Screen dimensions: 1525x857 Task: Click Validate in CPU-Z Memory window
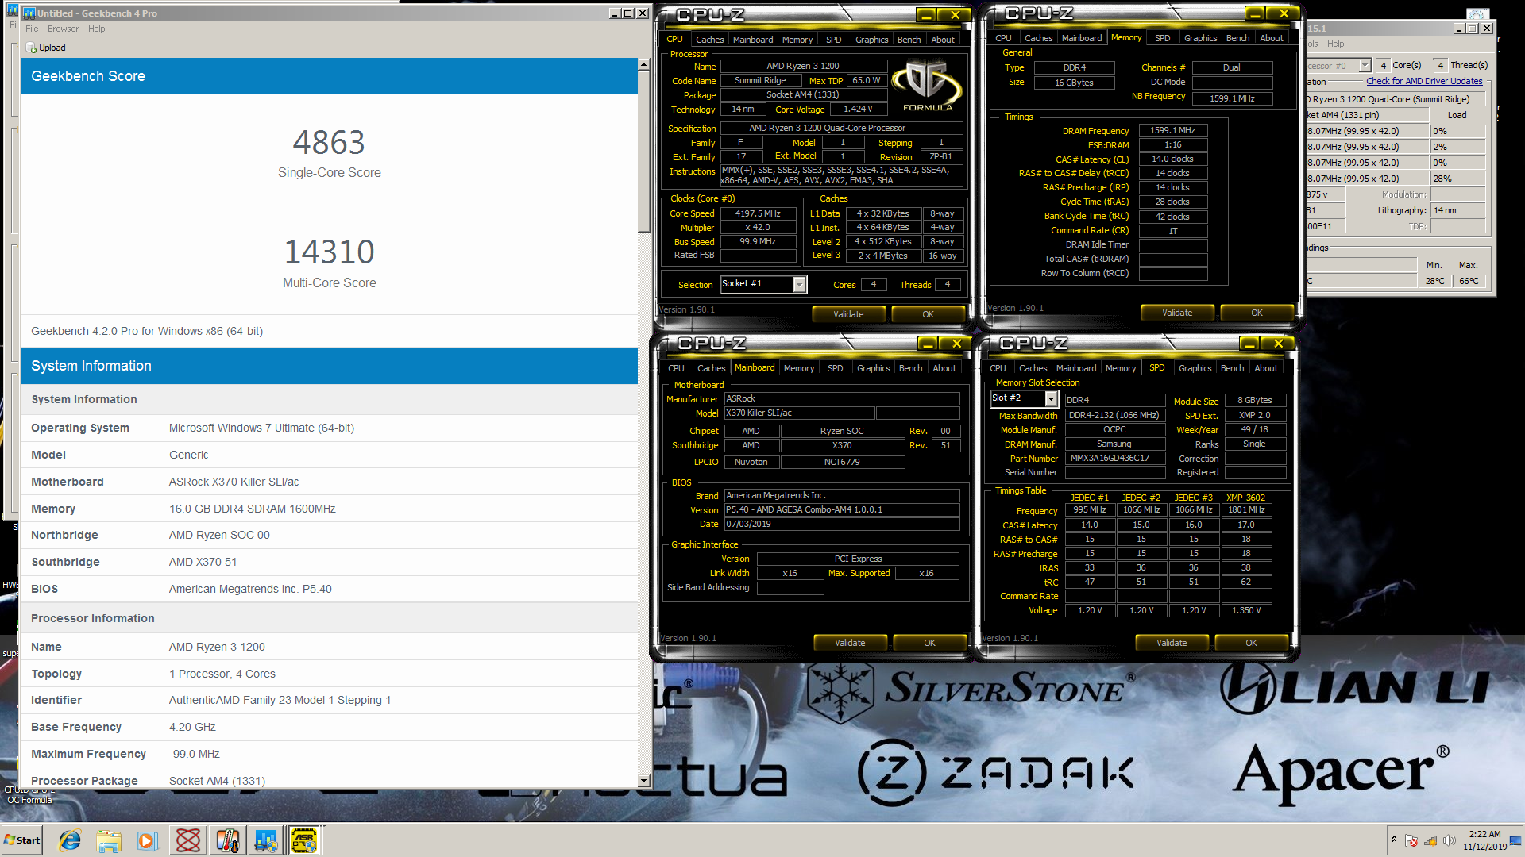(x=1177, y=313)
